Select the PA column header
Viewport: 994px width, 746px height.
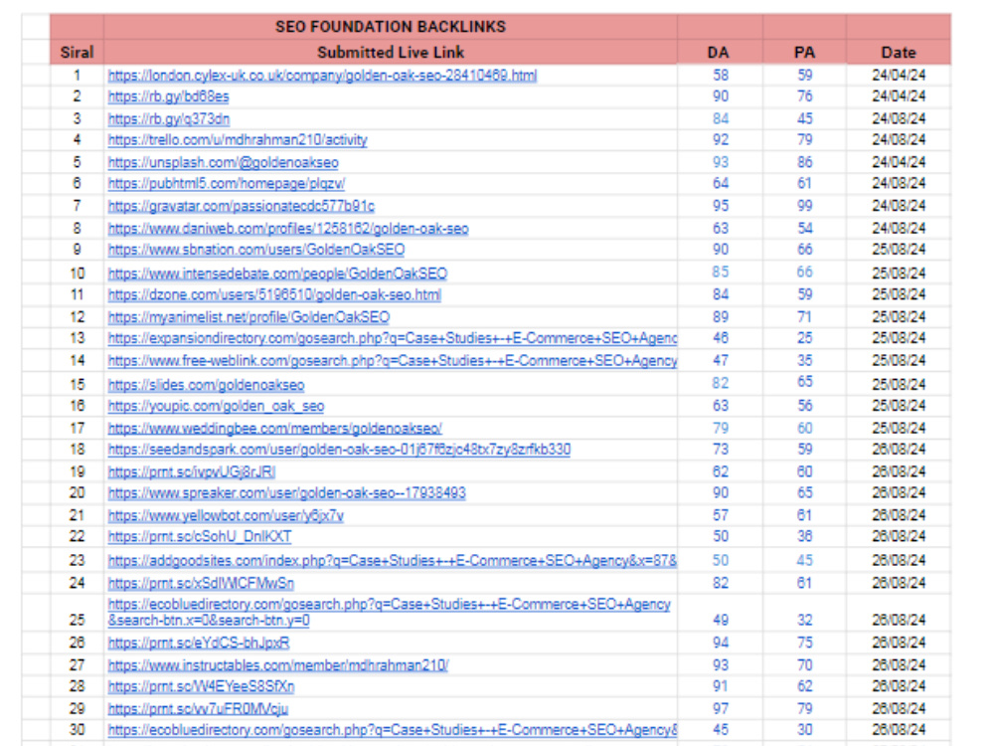point(804,52)
